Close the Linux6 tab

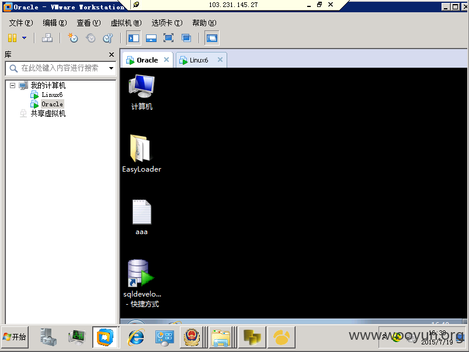[x=220, y=60]
